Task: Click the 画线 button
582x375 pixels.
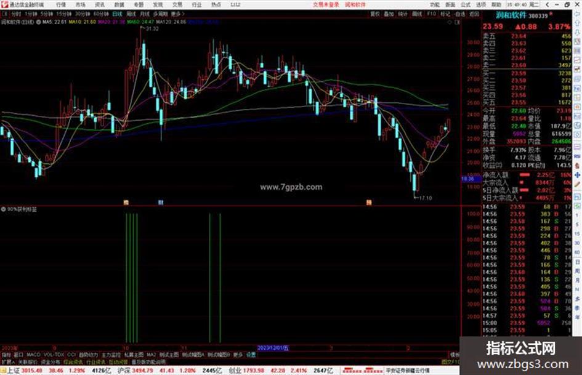Action: [417, 14]
